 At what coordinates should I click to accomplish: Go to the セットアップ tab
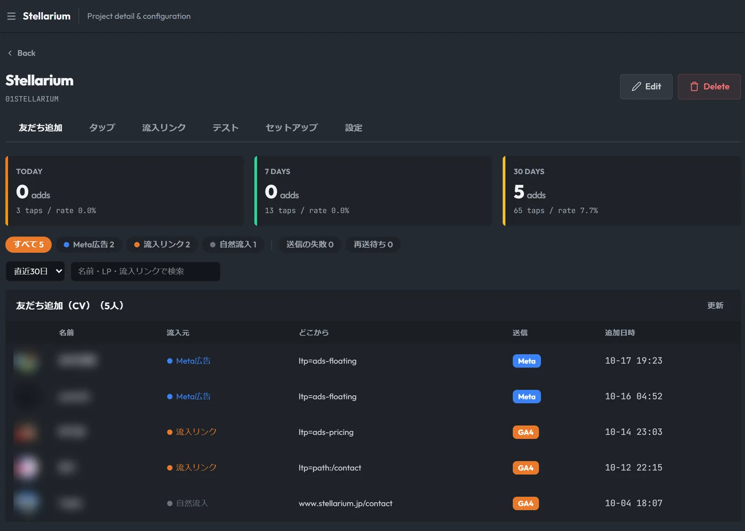tap(291, 128)
